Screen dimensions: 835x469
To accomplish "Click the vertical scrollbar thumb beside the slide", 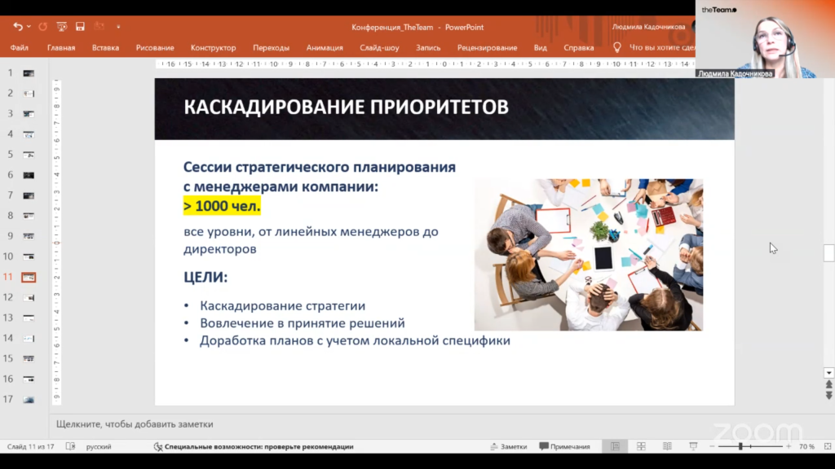I will click(x=828, y=253).
